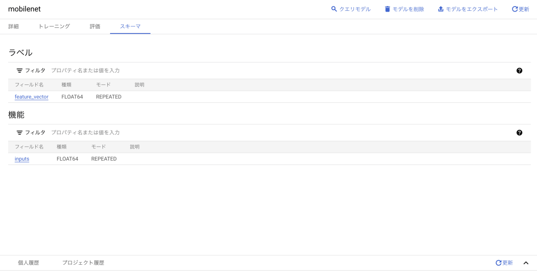Click the top refresh 更新 icon
The width and height of the screenshot is (537, 271).
[x=515, y=9]
